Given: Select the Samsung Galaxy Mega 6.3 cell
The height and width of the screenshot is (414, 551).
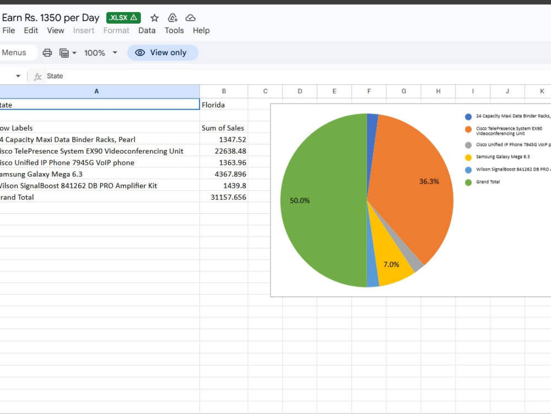Looking at the screenshot, I should tap(100, 174).
